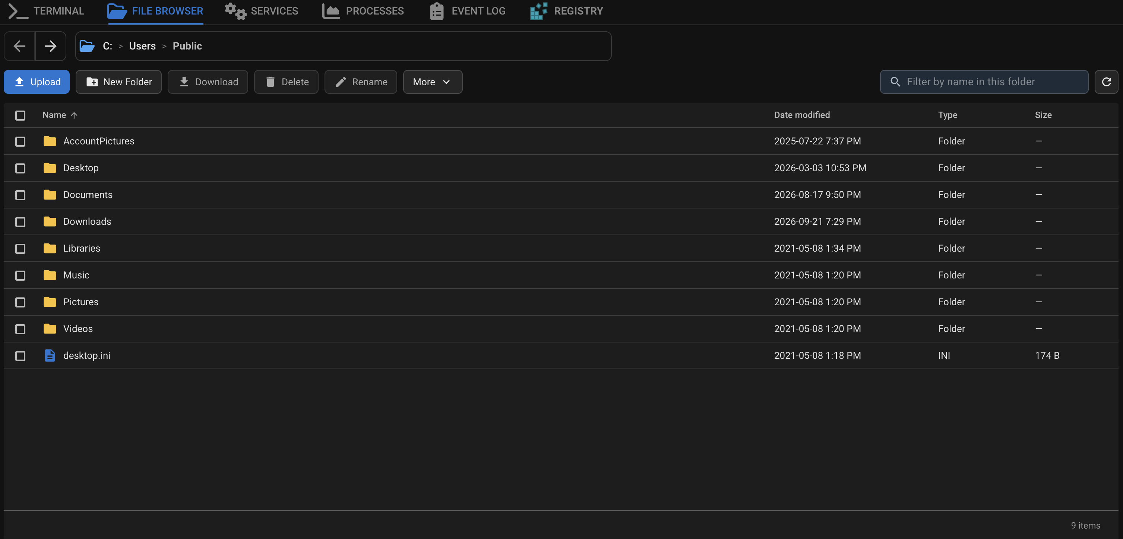Screen dimensions: 1123x539
Task: Click the Upload button
Action: (x=37, y=82)
